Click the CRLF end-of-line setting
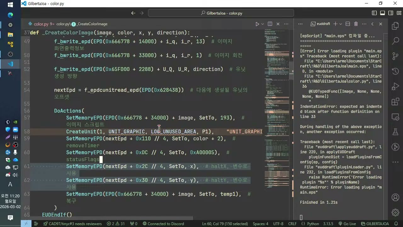The image size is (403, 227). (x=292, y=224)
